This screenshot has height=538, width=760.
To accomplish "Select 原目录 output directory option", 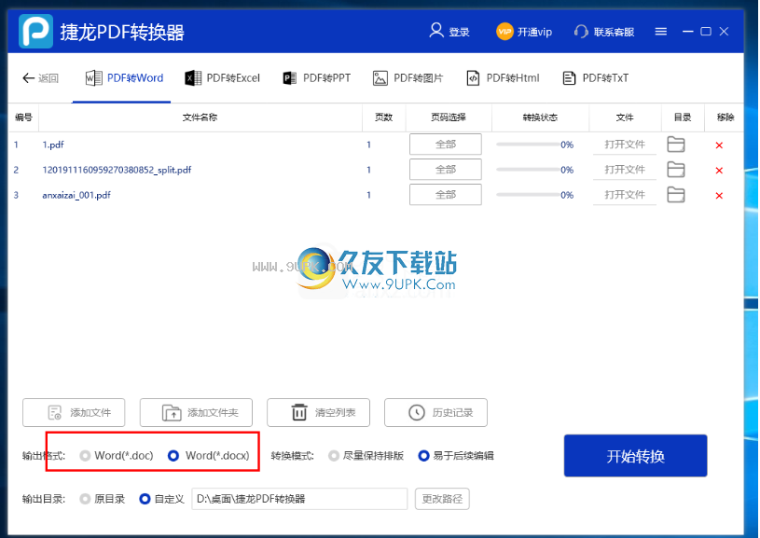I will [85, 499].
